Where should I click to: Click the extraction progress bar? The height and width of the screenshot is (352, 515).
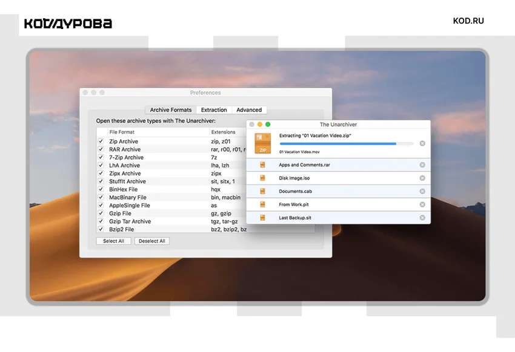tap(347, 143)
